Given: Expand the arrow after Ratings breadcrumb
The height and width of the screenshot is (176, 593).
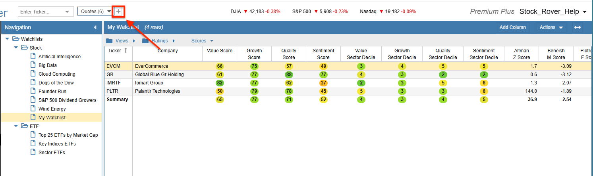Looking at the screenshot, I should point(174,41).
